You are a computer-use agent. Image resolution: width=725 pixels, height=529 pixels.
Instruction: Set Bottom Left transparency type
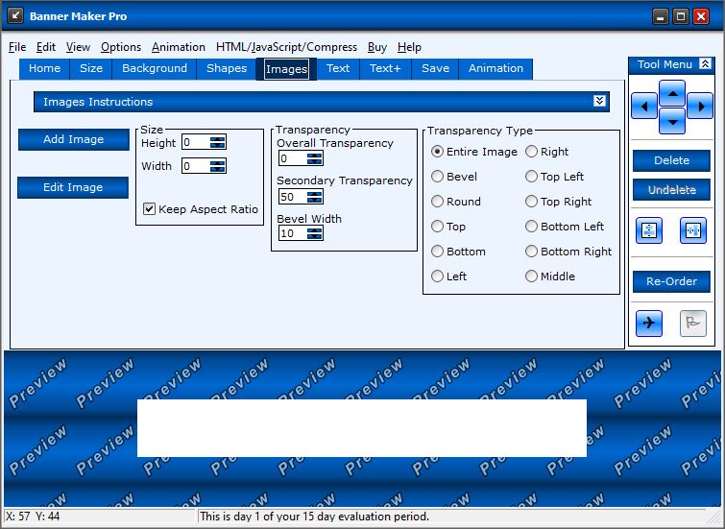565,227
